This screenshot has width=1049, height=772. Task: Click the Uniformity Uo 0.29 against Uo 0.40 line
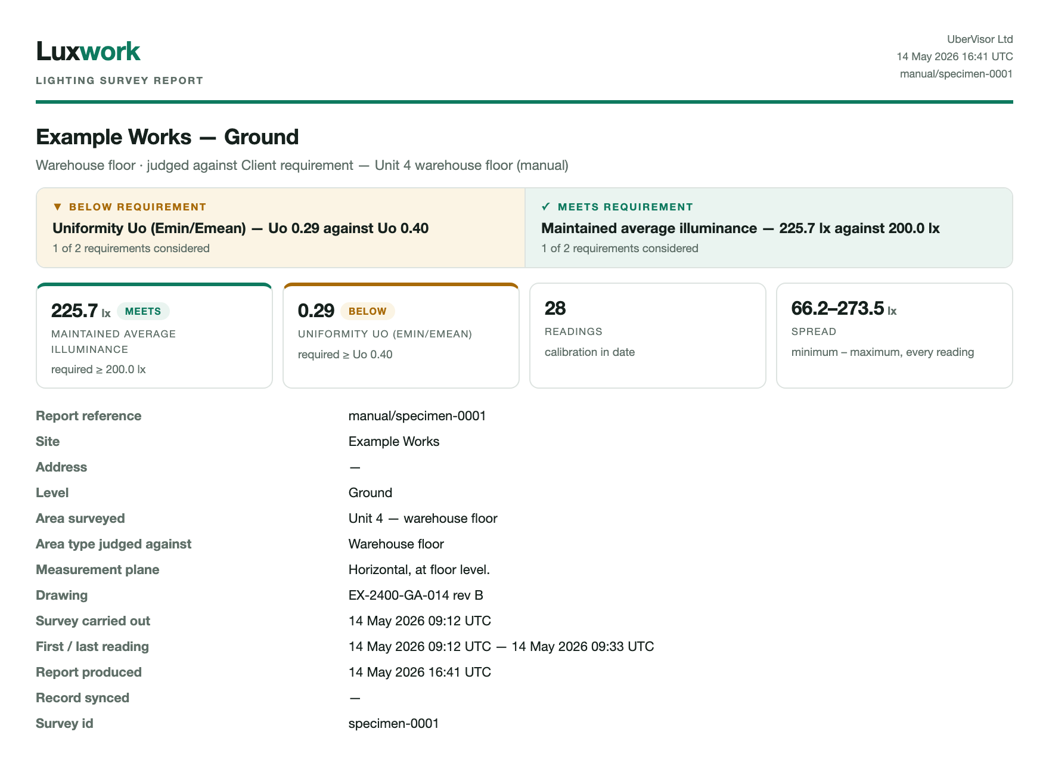click(241, 228)
